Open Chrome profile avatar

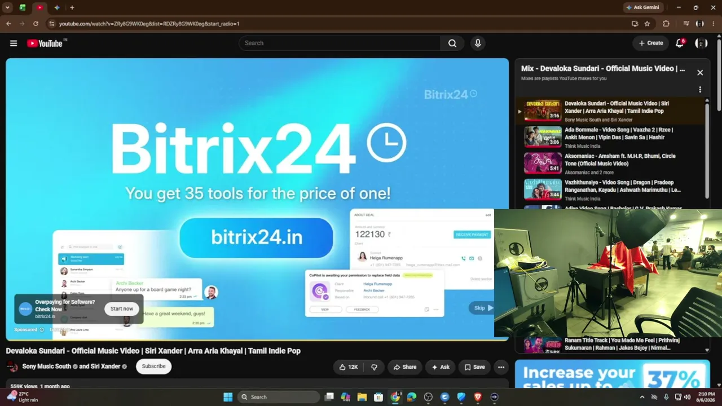[700, 24]
